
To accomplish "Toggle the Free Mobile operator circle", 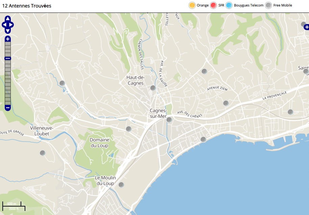I will click(x=268, y=5).
